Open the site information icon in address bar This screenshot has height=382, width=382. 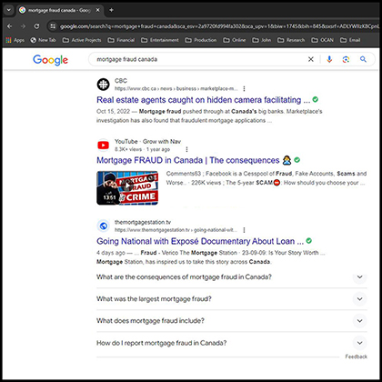point(53,26)
